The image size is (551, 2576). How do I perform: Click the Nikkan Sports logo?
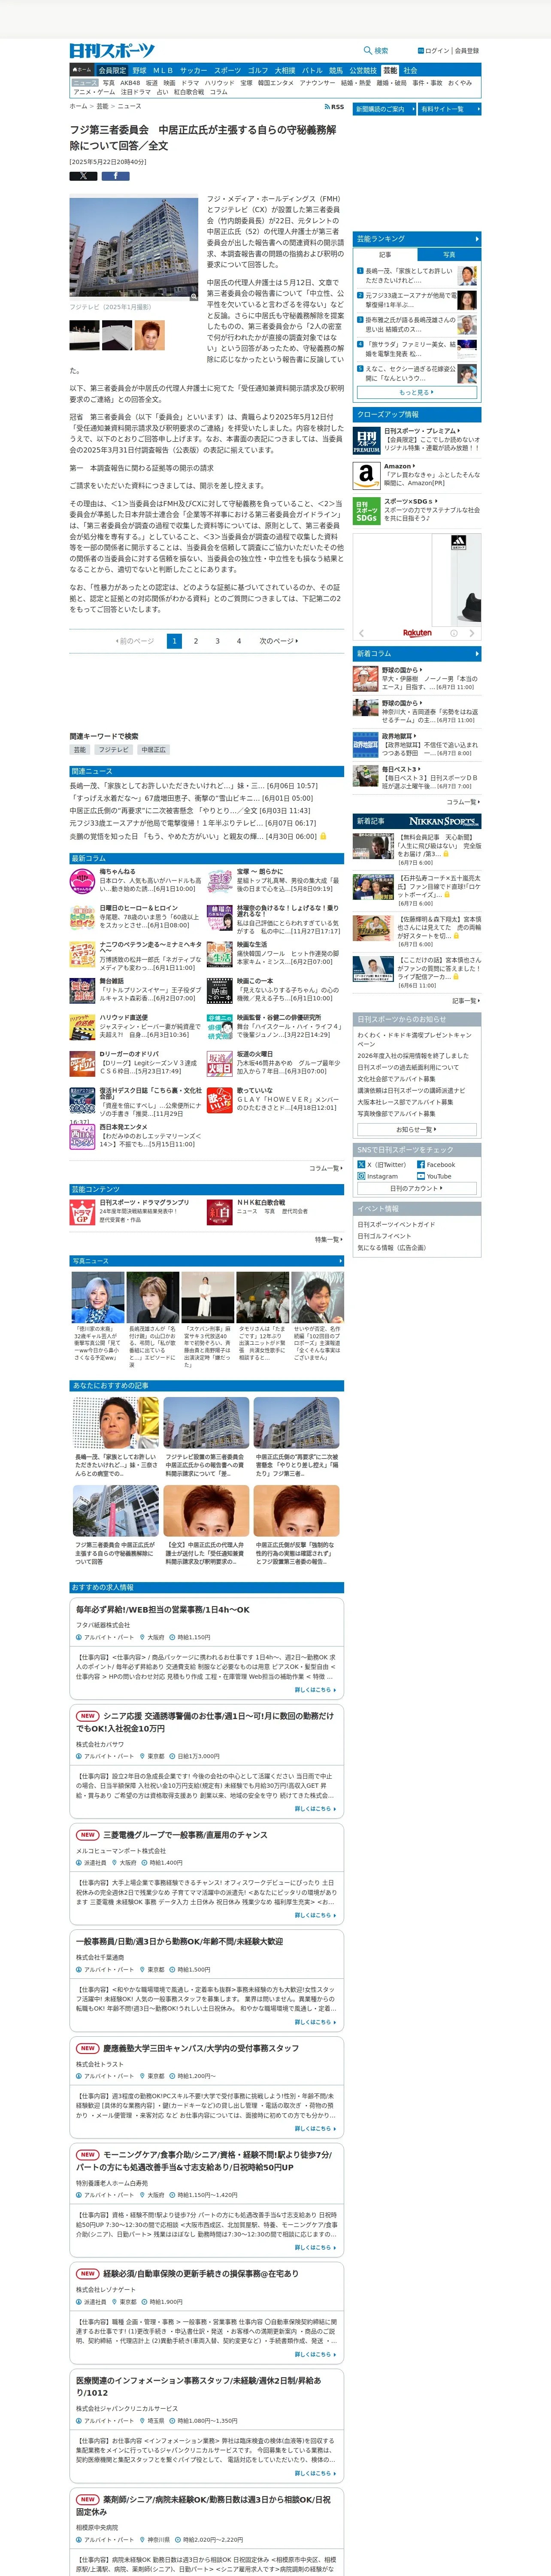pos(112,51)
